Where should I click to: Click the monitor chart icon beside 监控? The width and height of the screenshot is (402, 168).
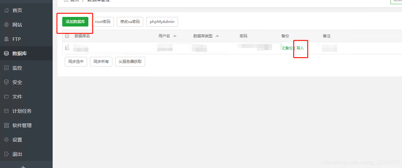pos(6,68)
